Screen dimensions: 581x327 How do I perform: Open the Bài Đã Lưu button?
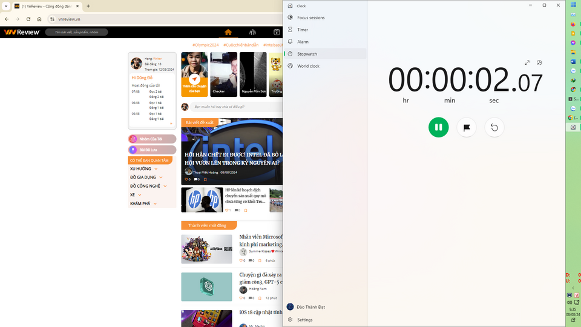pos(152,150)
